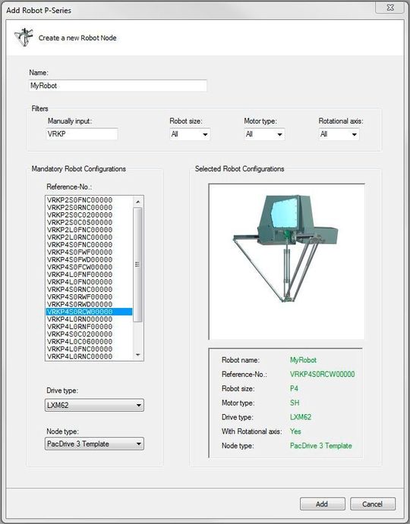This screenshot has height=524, width=410.
Task: Open the Robot size filter dropdown
Action: point(190,134)
